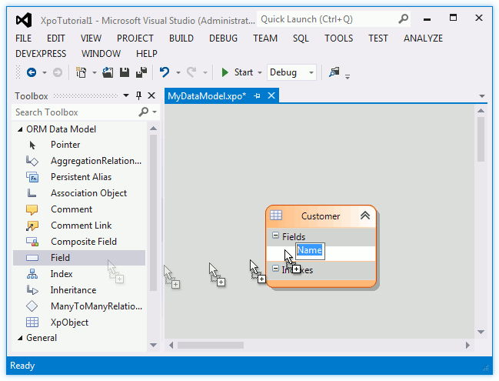The image size is (499, 381).
Task: Collapse the Customer entity with chevron
Action: click(x=365, y=216)
